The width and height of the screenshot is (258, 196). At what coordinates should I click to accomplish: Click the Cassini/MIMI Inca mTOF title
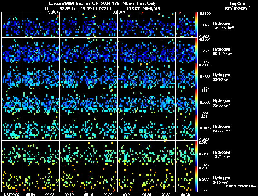pyautogui.click(x=74, y=3)
